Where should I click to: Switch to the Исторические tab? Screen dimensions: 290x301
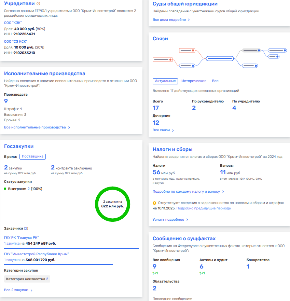point(194,81)
